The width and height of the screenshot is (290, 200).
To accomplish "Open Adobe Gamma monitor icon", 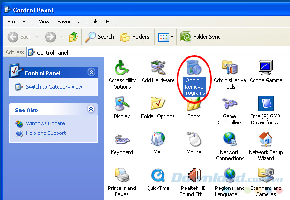I will click(x=266, y=67).
